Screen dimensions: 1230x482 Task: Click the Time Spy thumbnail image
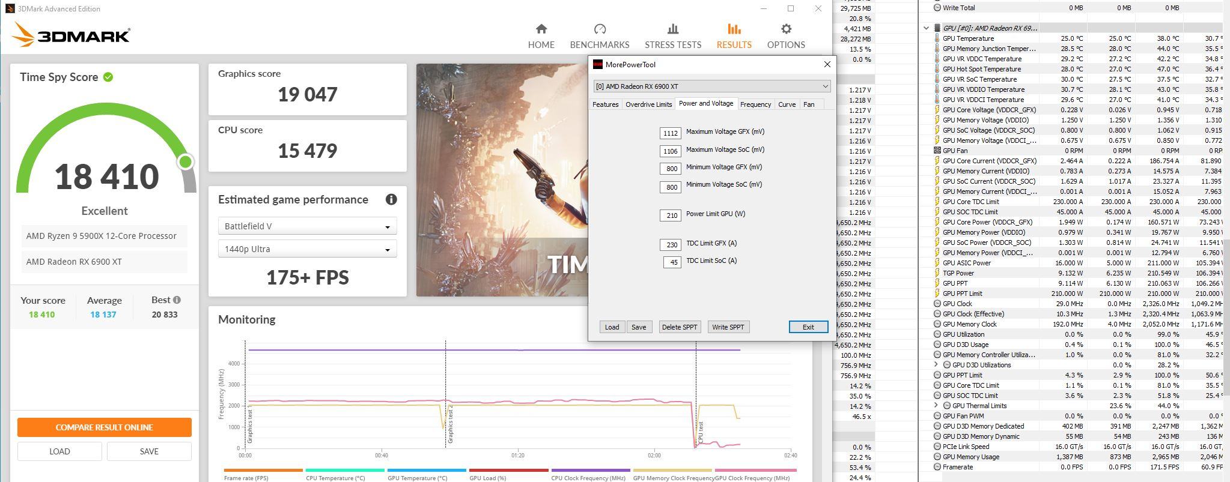coord(502,180)
